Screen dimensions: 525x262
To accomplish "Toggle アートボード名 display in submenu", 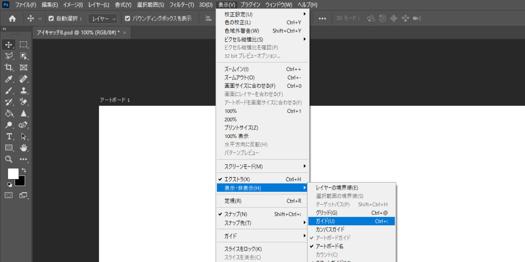I will pos(352,246).
